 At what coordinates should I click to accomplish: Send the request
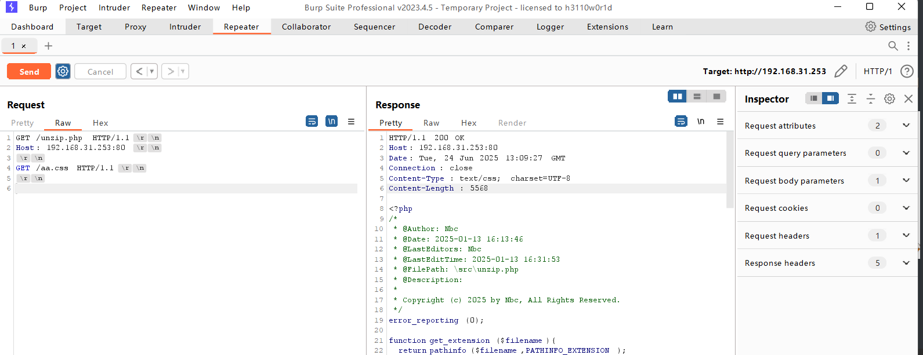[29, 71]
